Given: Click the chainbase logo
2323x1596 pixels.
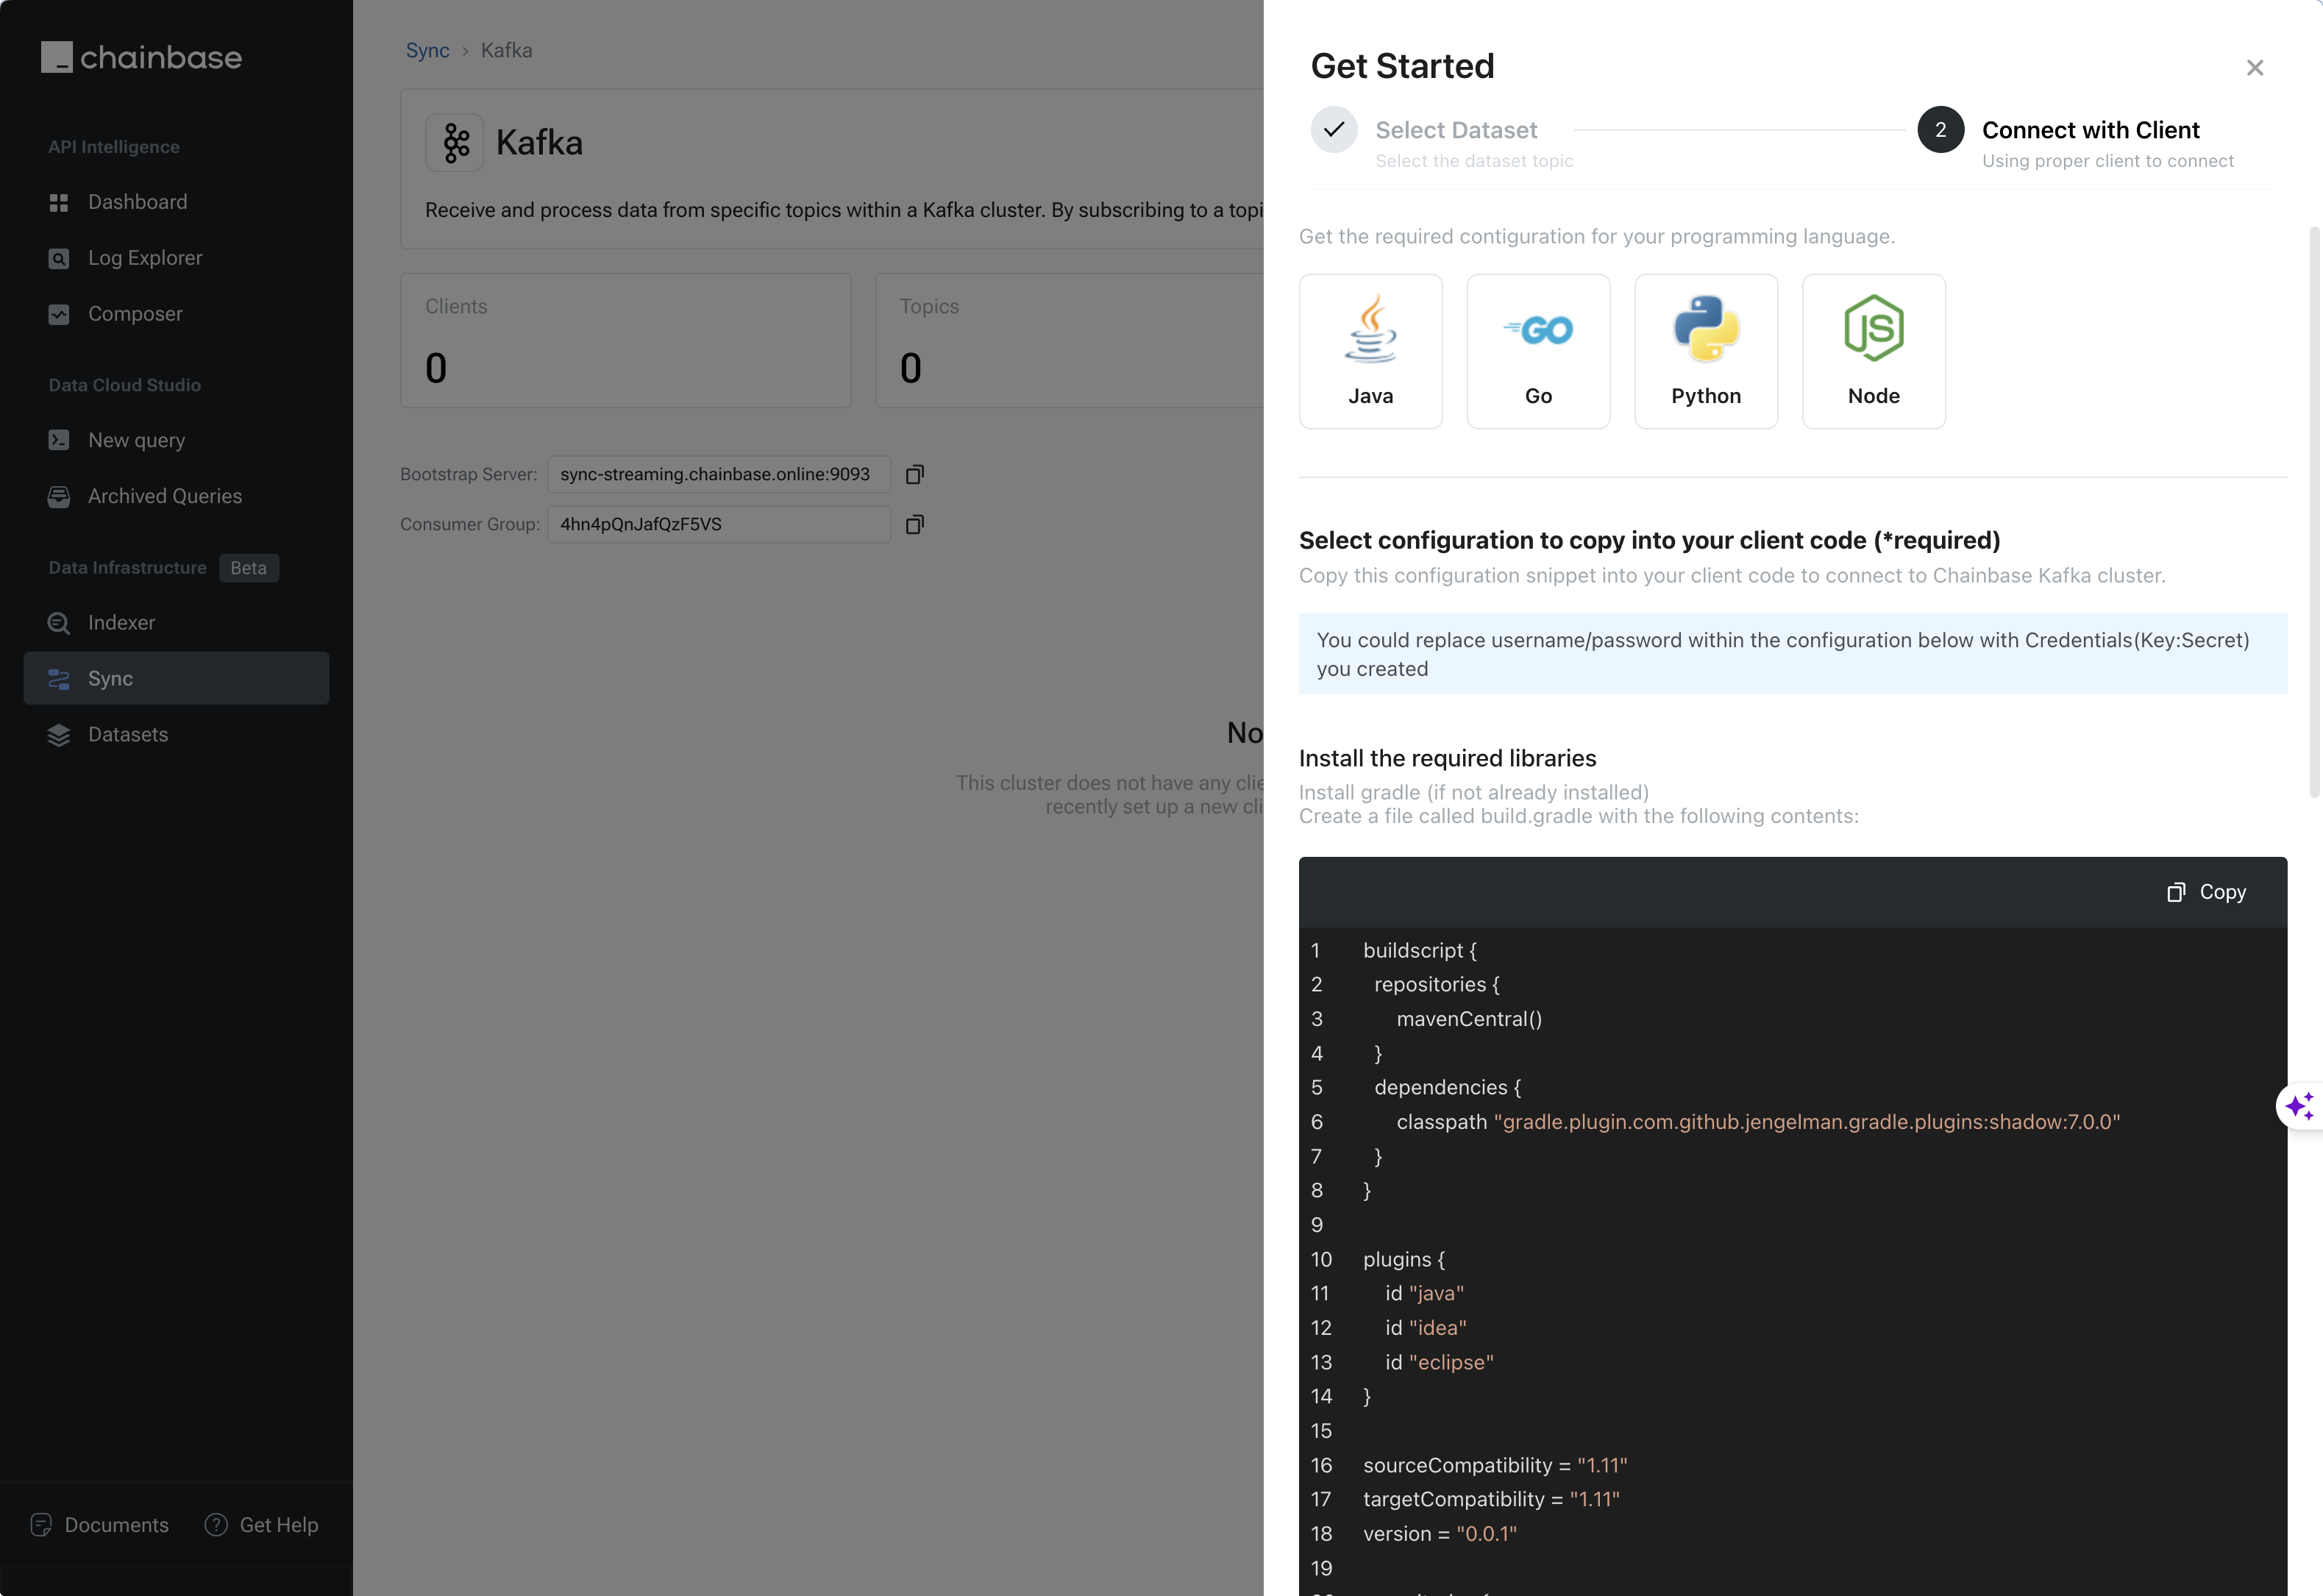Looking at the screenshot, I should 141,57.
